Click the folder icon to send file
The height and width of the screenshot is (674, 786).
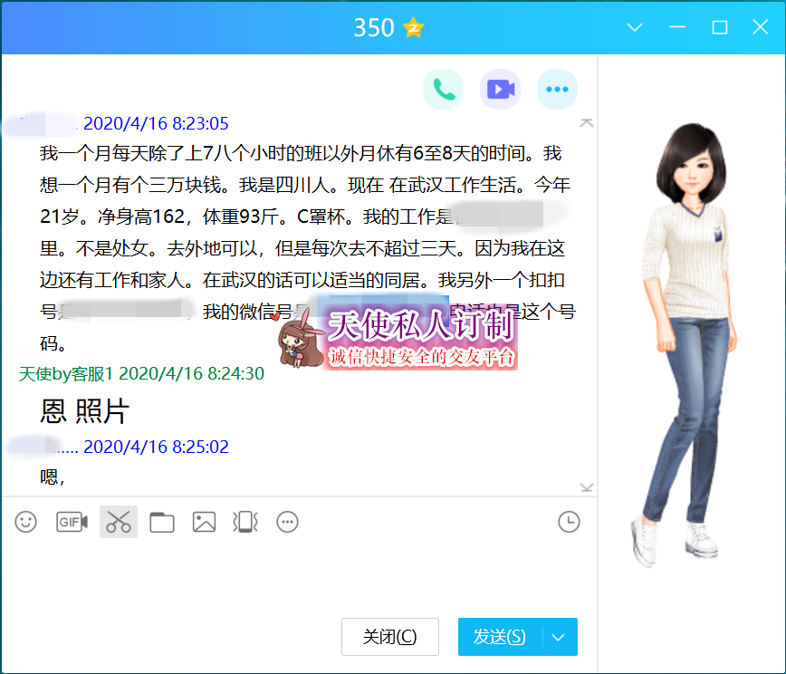click(162, 522)
